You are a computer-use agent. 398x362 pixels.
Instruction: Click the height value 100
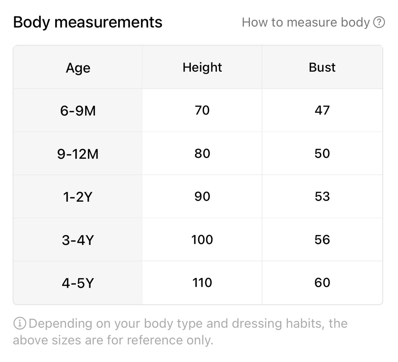click(x=202, y=239)
